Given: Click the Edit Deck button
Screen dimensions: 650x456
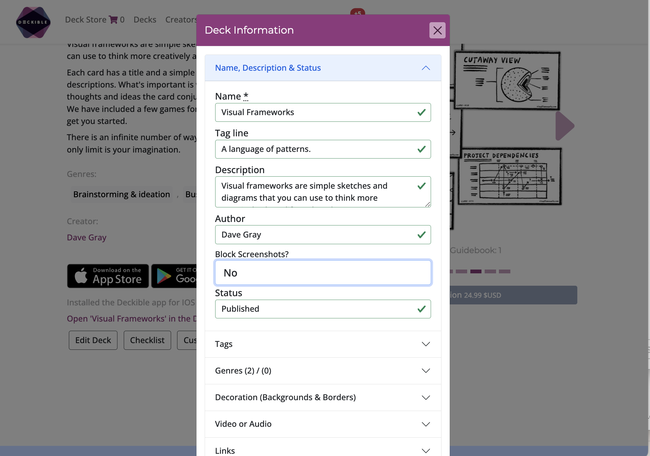Looking at the screenshot, I should [x=93, y=340].
